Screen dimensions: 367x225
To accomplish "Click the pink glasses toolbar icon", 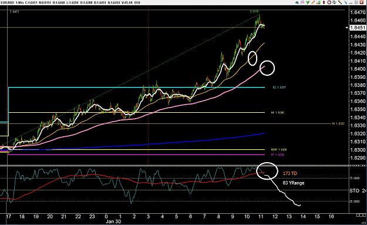I will (302, 2).
